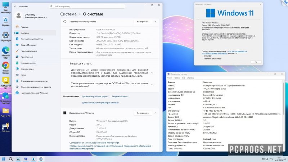The height and width of the screenshot is (162, 288).
Task: Open Домен или рабочая группа link
Action: (95, 96)
